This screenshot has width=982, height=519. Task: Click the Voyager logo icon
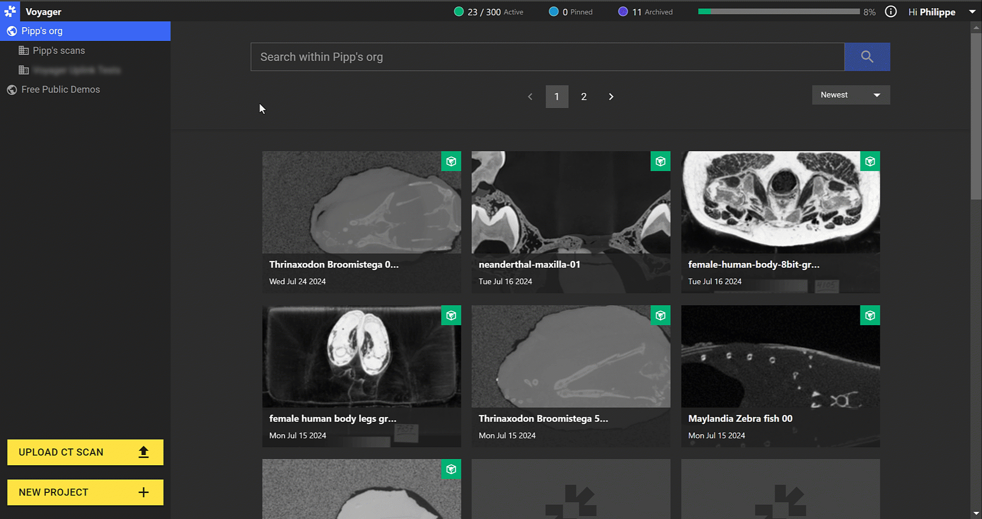coord(10,11)
